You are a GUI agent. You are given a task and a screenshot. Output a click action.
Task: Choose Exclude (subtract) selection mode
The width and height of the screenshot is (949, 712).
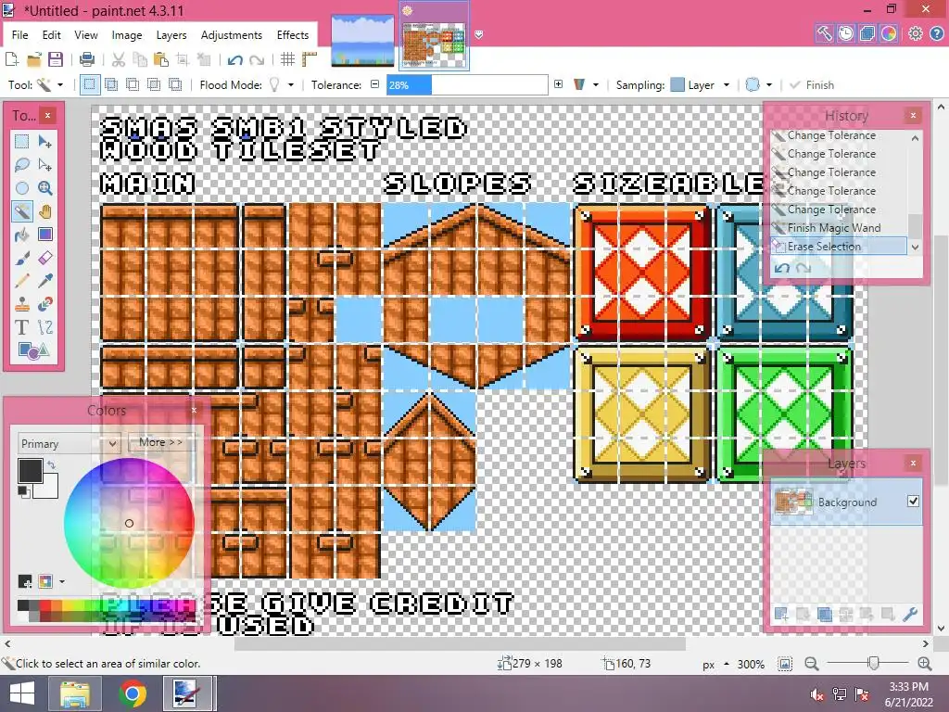(x=133, y=84)
